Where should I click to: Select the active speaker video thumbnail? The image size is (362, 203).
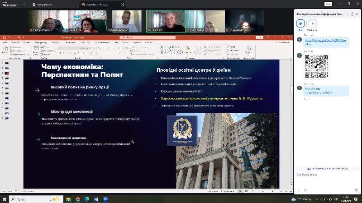tap(166, 21)
